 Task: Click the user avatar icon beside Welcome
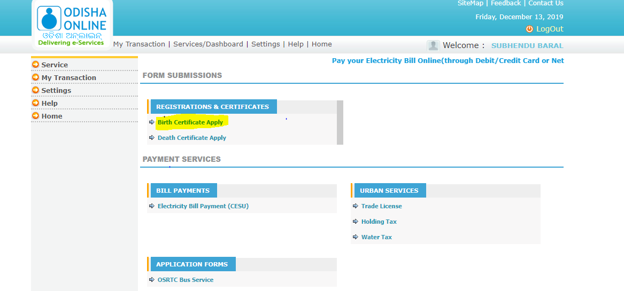[433, 46]
